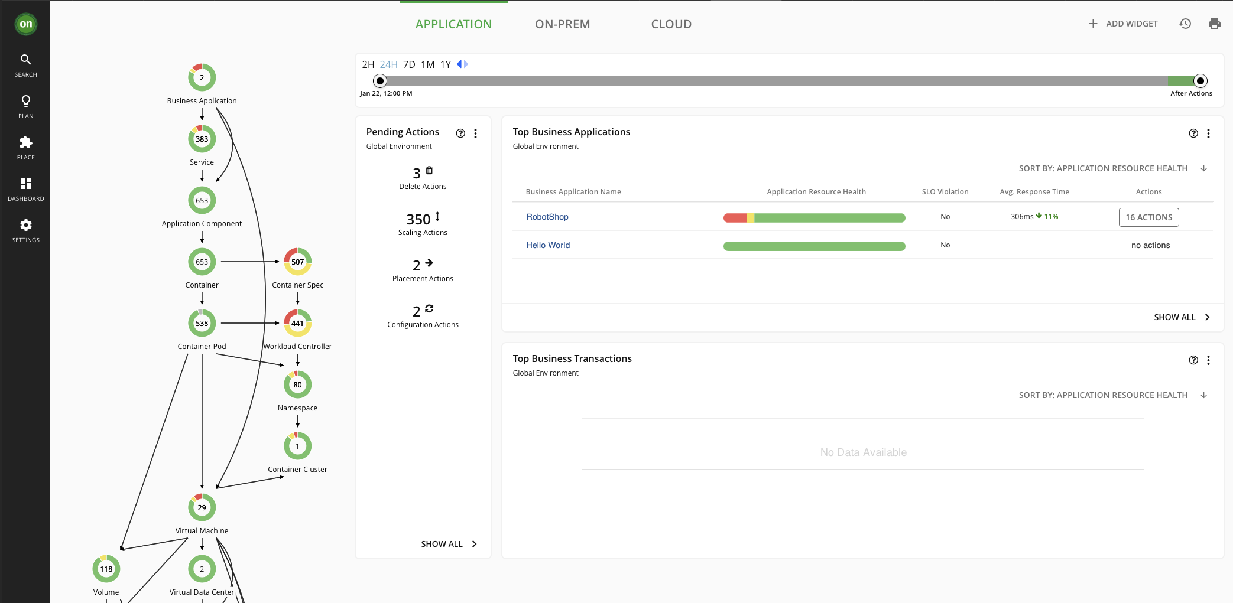
Task: Open the 16 ACTIONS button for RobotShop
Action: [x=1148, y=217]
